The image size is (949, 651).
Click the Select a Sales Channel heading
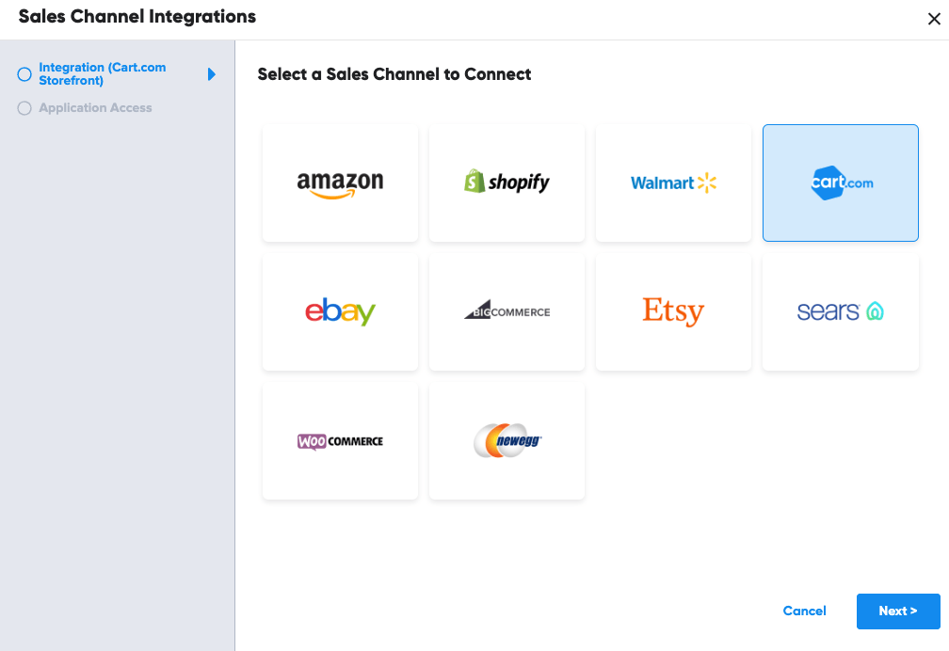(x=394, y=74)
